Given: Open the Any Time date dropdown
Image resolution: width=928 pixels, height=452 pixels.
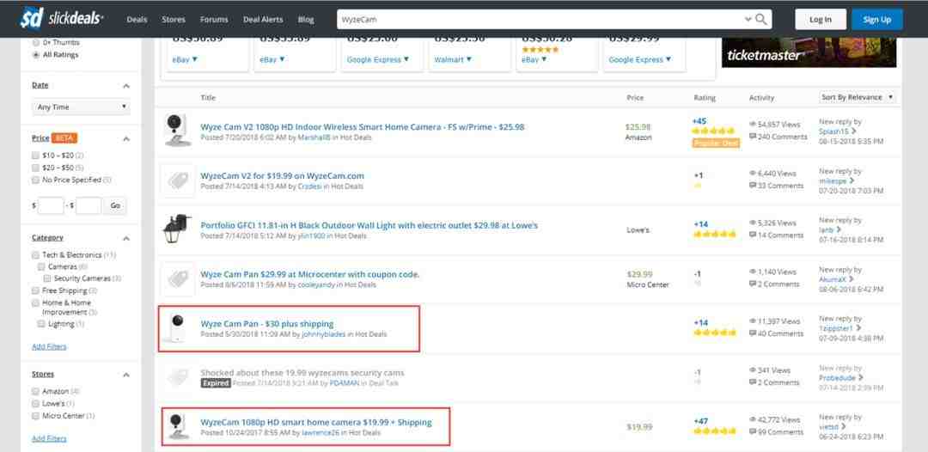Looking at the screenshot, I should click(x=81, y=107).
